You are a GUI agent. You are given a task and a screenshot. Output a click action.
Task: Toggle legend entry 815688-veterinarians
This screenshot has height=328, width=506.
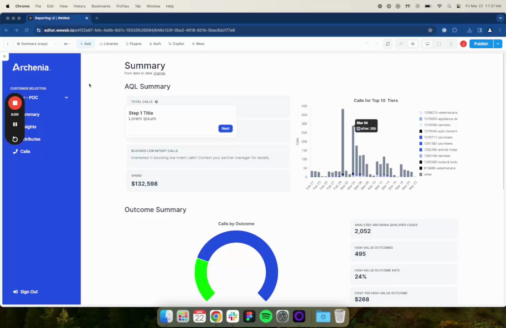click(x=437, y=169)
